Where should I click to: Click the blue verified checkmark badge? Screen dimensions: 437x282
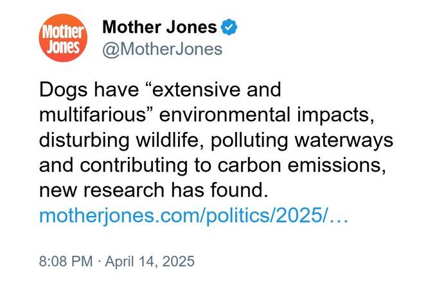229,27
